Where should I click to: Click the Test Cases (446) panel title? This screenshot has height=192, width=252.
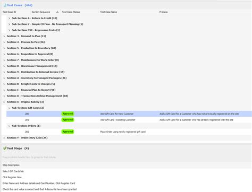tap(20, 5)
